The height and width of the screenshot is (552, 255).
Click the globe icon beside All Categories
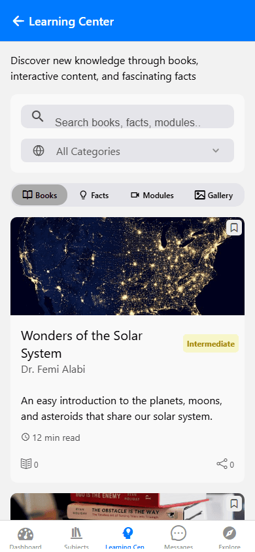pyautogui.click(x=39, y=150)
